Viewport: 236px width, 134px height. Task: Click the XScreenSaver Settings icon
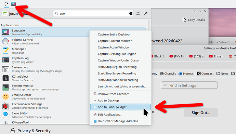(x=5, y=106)
